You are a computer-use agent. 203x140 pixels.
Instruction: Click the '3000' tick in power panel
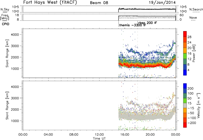[15, 46]
